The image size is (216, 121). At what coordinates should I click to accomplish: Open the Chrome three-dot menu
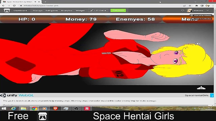coord(213,6)
